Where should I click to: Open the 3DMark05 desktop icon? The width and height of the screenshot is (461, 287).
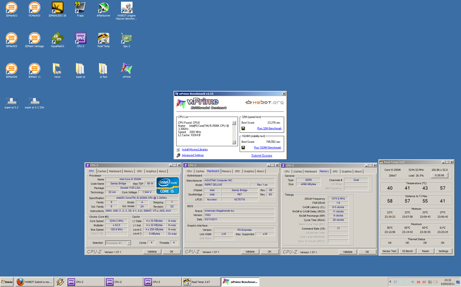[x=12, y=40]
